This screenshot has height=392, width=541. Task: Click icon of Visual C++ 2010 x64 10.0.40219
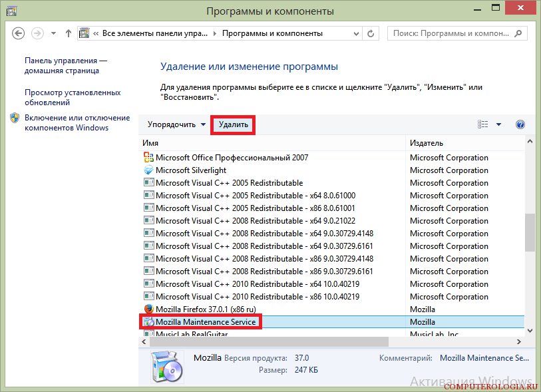tap(148, 284)
